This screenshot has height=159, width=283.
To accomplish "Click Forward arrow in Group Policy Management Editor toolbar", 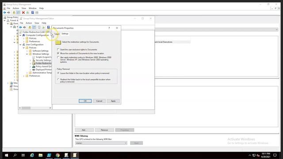I will pos(24,27).
